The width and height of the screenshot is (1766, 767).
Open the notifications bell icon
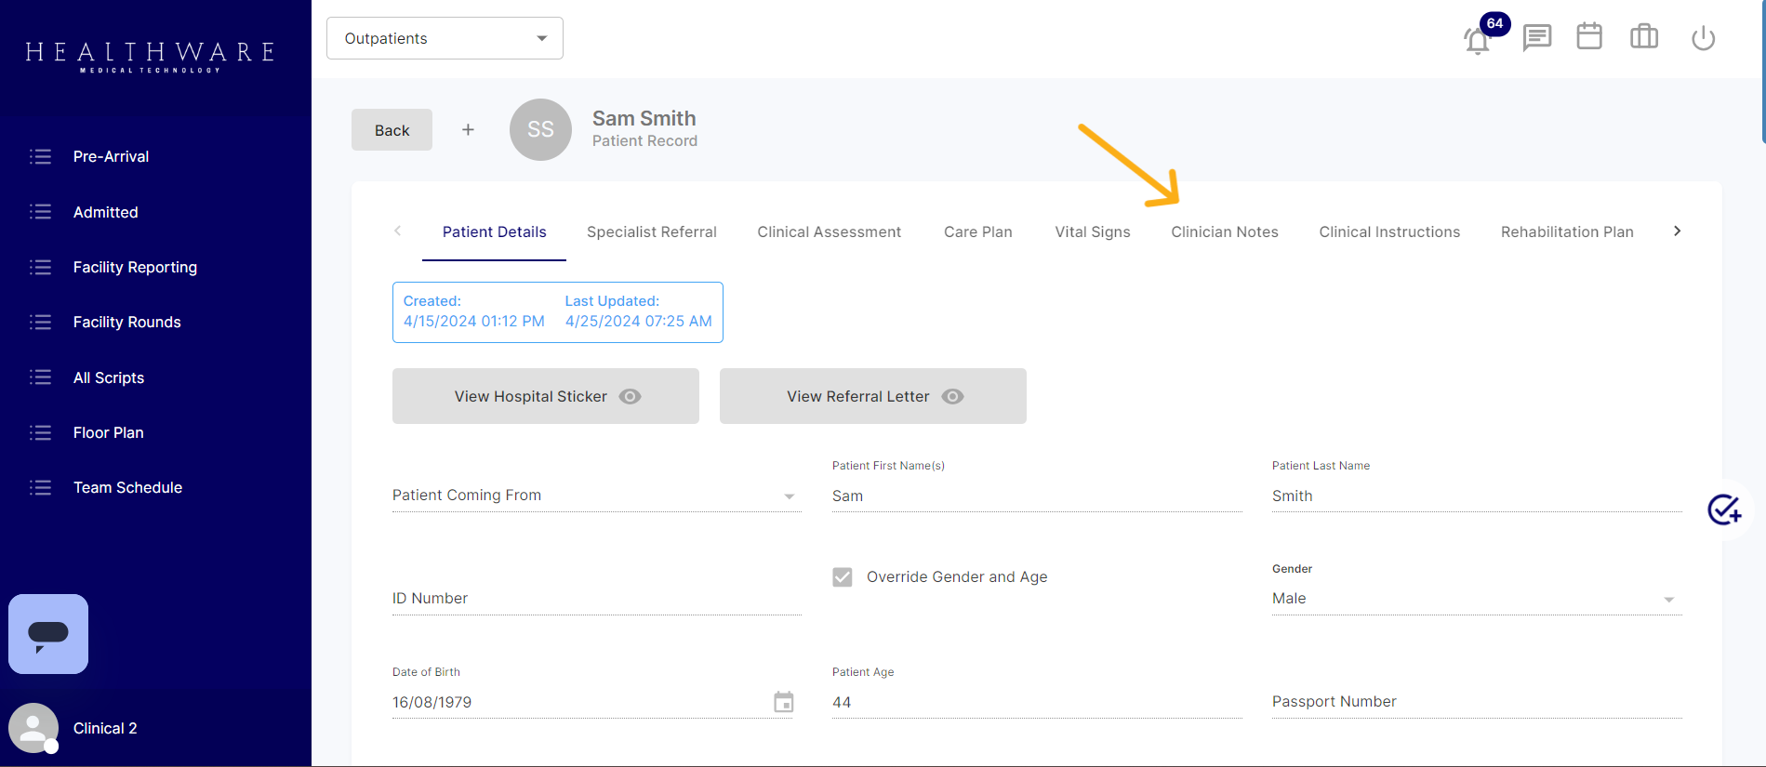[x=1477, y=40]
